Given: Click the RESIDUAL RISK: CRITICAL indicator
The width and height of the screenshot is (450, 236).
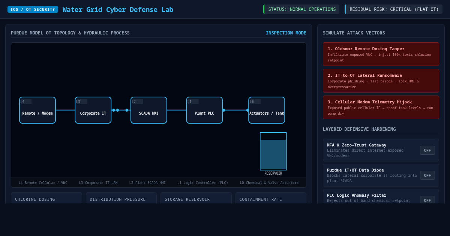Looking at the screenshot, I should coord(393,9).
